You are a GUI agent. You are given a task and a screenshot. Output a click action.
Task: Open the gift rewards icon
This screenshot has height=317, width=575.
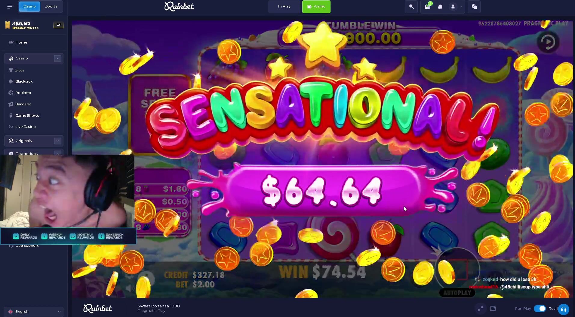click(x=427, y=7)
